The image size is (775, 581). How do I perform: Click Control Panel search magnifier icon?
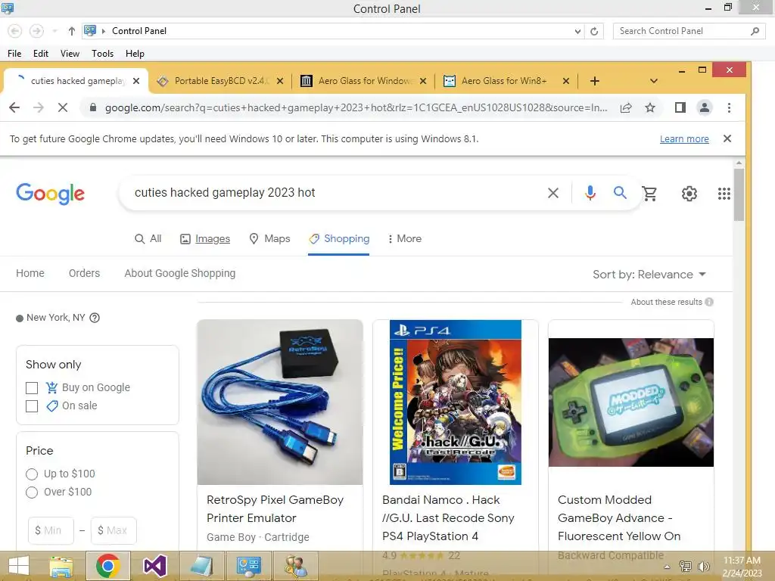755,31
